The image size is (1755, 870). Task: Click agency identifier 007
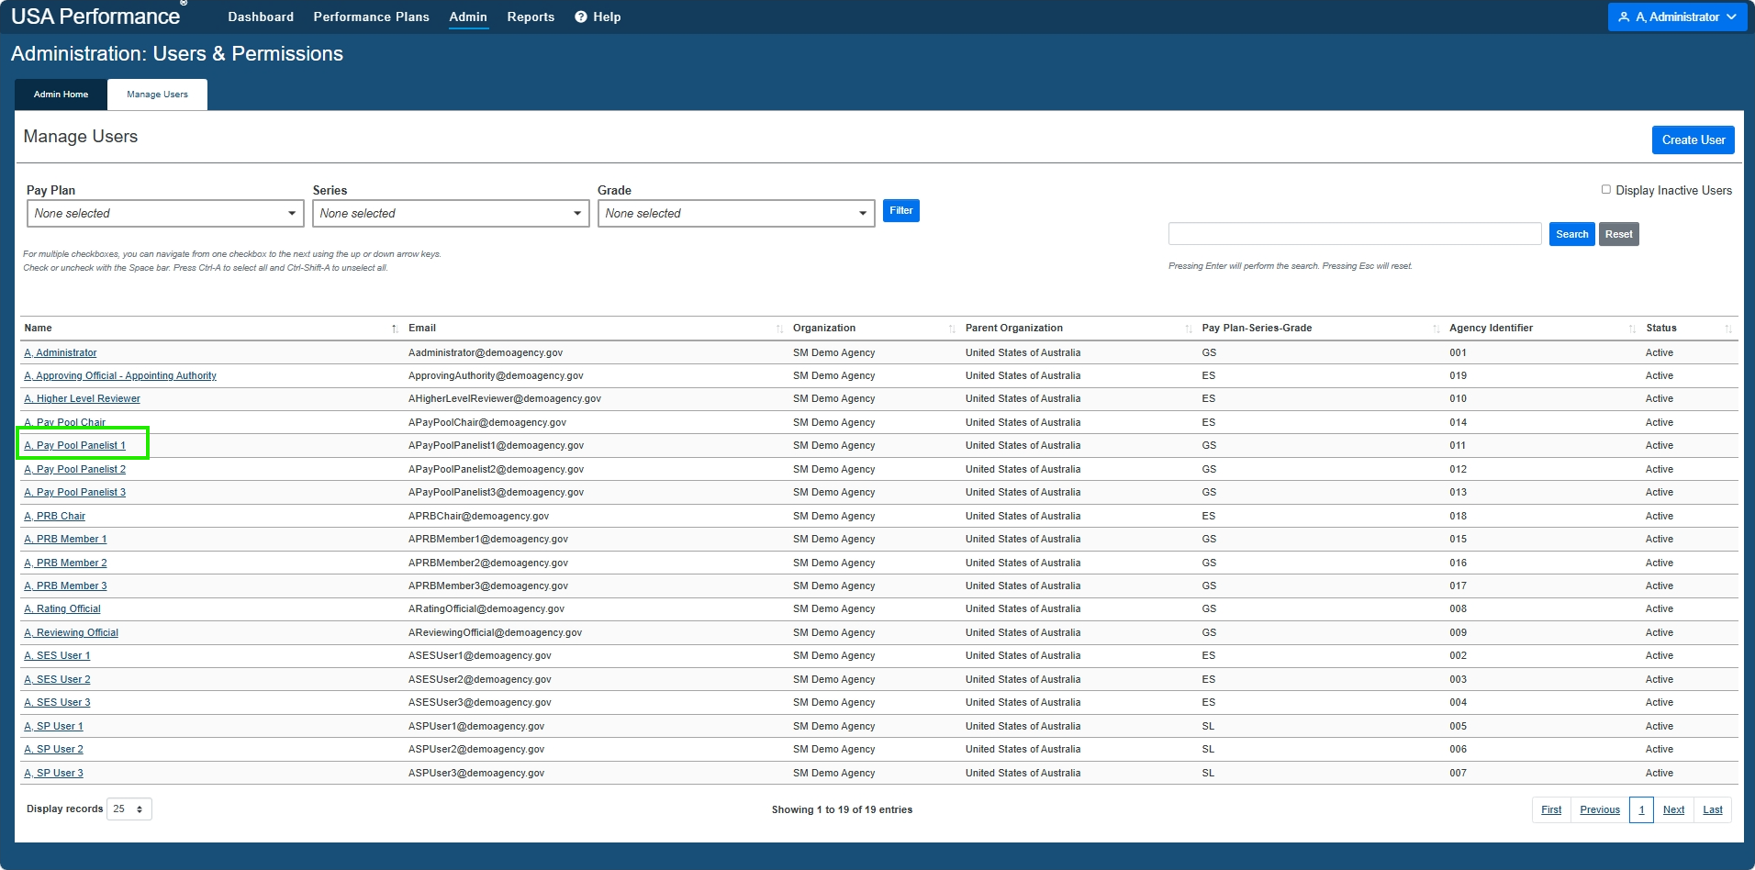[x=1458, y=773]
